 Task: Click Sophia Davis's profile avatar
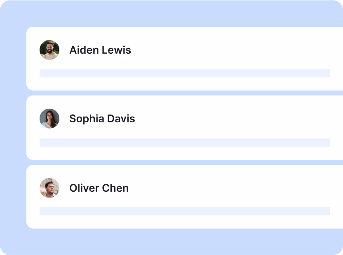tap(49, 118)
